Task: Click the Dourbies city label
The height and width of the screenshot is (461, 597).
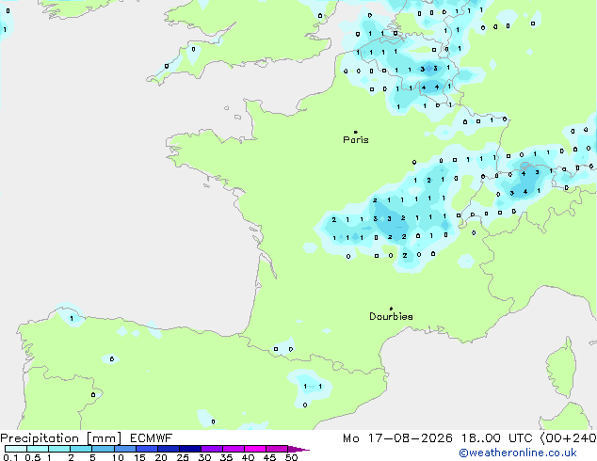Action: pyautogui.click(x=391, y=316)
